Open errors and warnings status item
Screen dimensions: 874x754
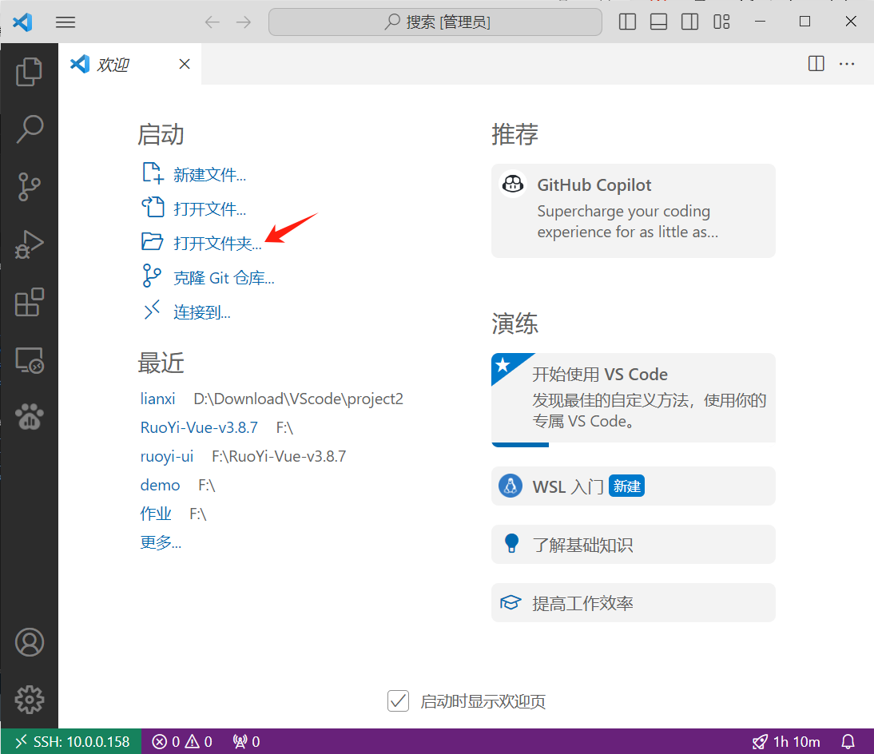click(182, 742)
